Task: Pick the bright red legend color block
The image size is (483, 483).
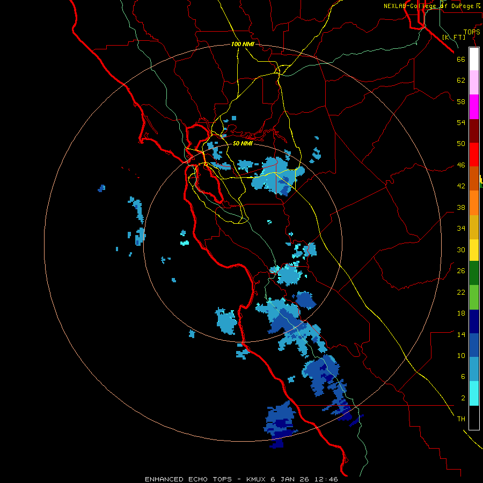Action: click(x=474, y=155)
